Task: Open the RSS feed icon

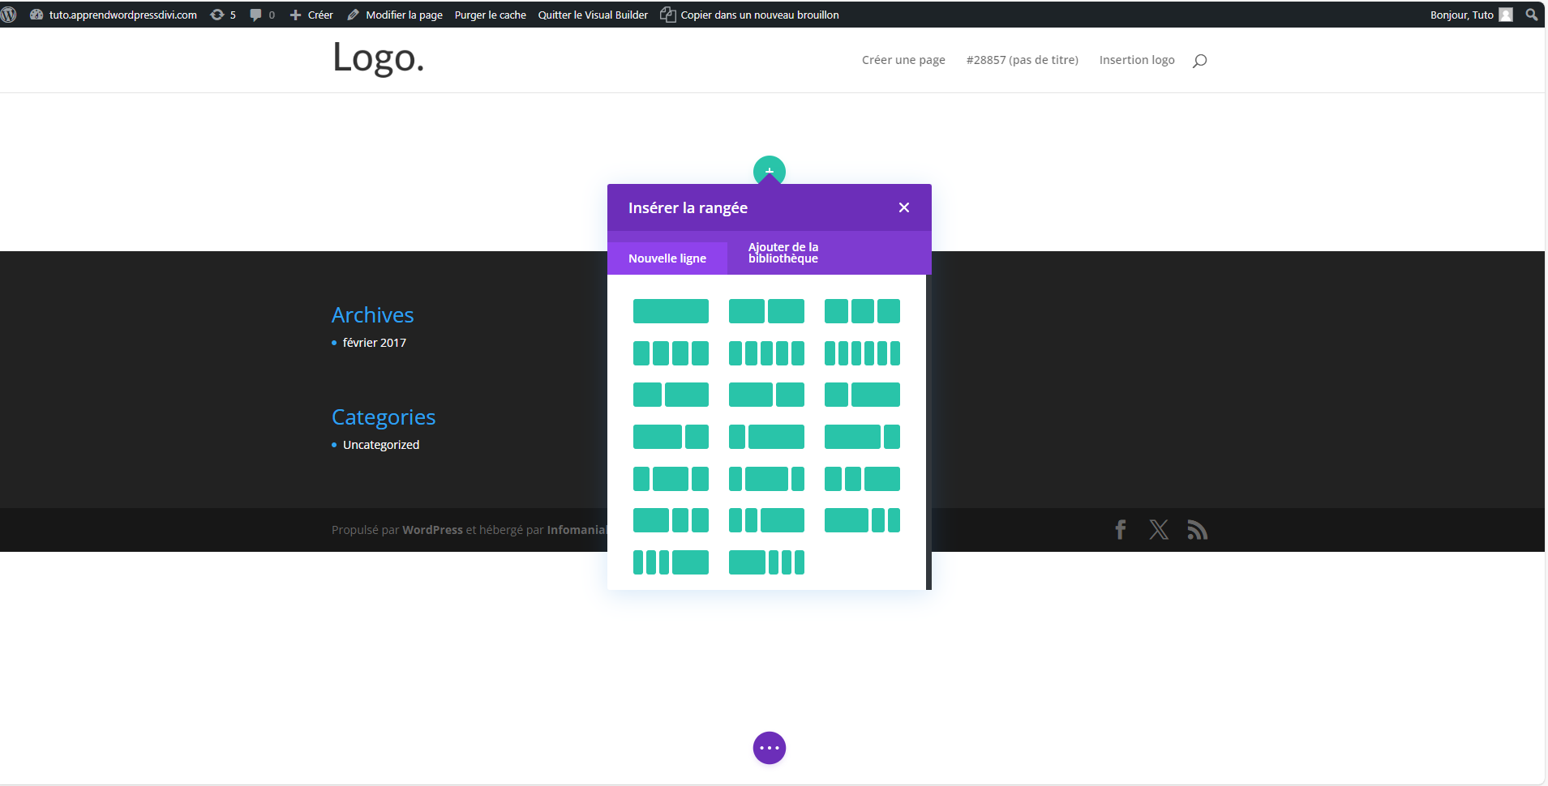Action: [1197, 530]
